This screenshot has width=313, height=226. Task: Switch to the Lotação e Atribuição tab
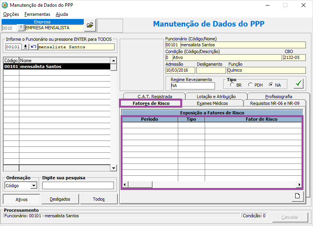pyautogui.click(x=216, y=97)
